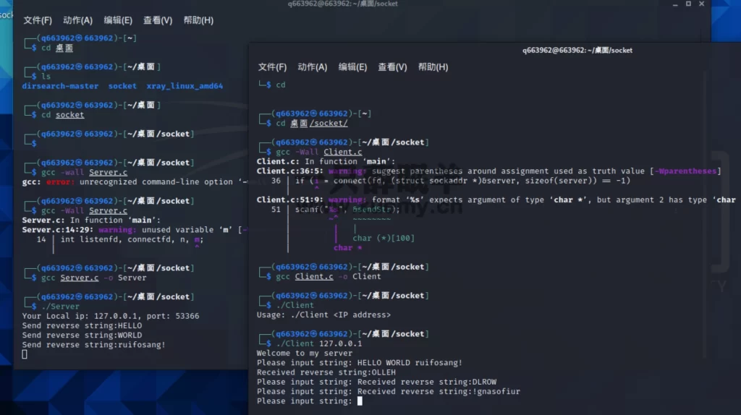Viewport: 741px width, 415px height.
Task: Click 'xray_linux_amd64' in ls output
Action: tap(185, 86)
